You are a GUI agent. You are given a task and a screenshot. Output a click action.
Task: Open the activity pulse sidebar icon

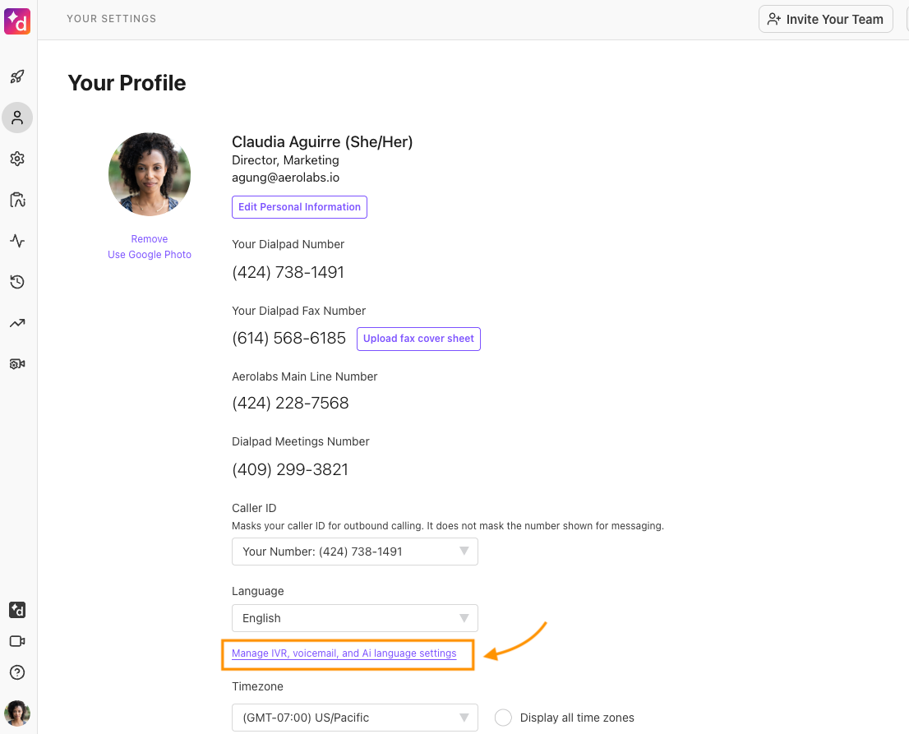point(17,241)
